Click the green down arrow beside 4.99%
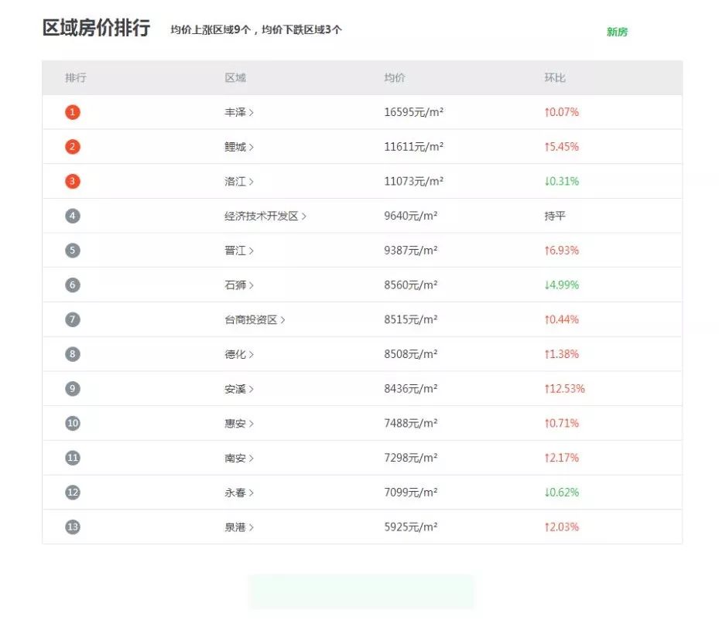 (546, 285)
